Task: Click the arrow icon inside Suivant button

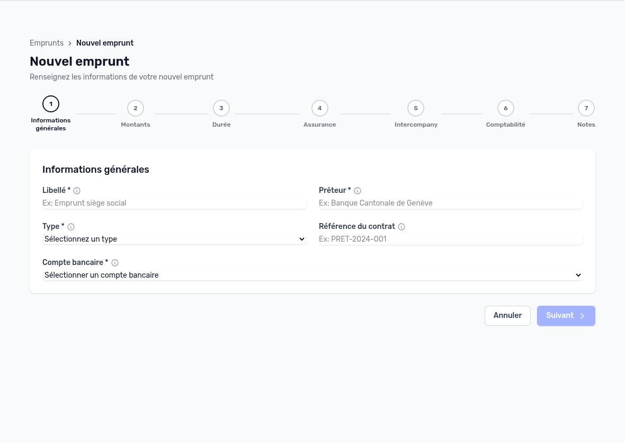Action: click(x=582, y=316)
